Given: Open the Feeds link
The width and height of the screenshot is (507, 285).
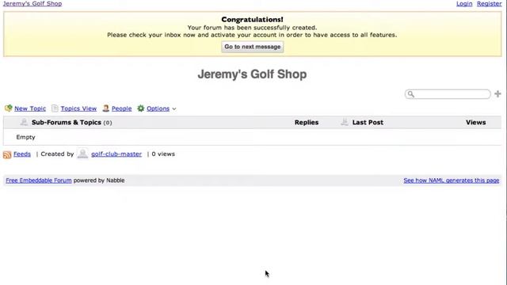Looking at the screenshot, I should 22,154.
